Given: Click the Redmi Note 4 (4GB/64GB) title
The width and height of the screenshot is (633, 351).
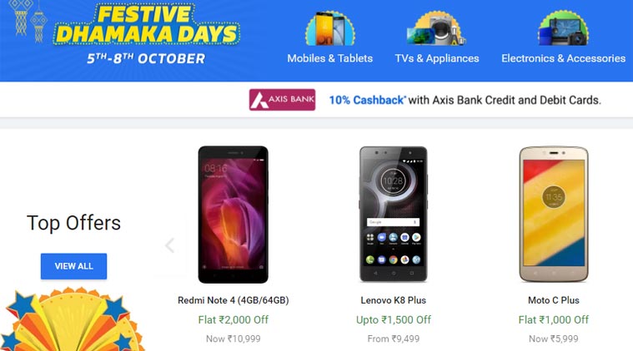Looking at the screenshot, I should [x=234, y=300].
